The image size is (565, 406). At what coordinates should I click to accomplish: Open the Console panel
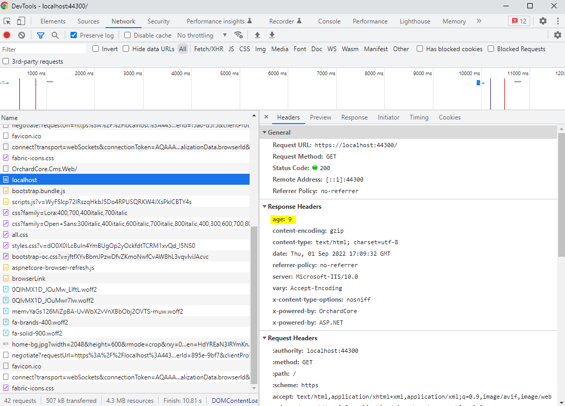[329, 21]
